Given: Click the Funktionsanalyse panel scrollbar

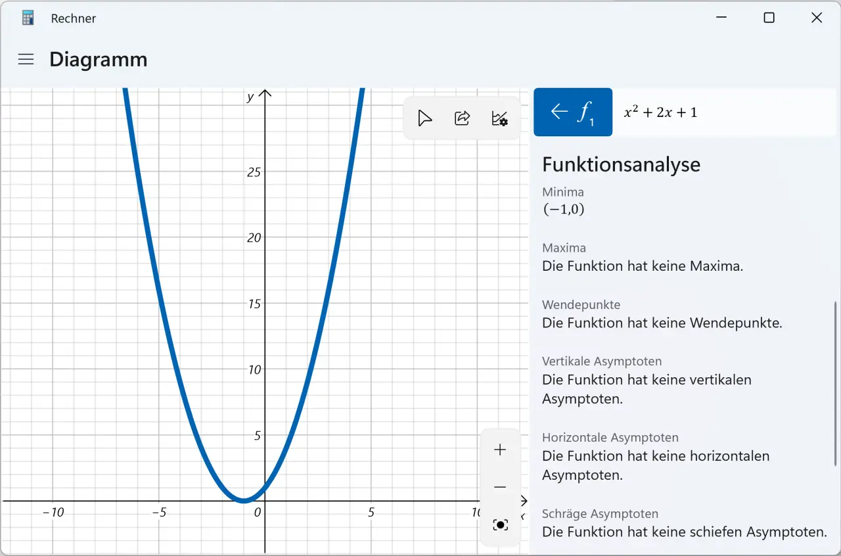Looking at the screenshot, I should coord(836,381).
